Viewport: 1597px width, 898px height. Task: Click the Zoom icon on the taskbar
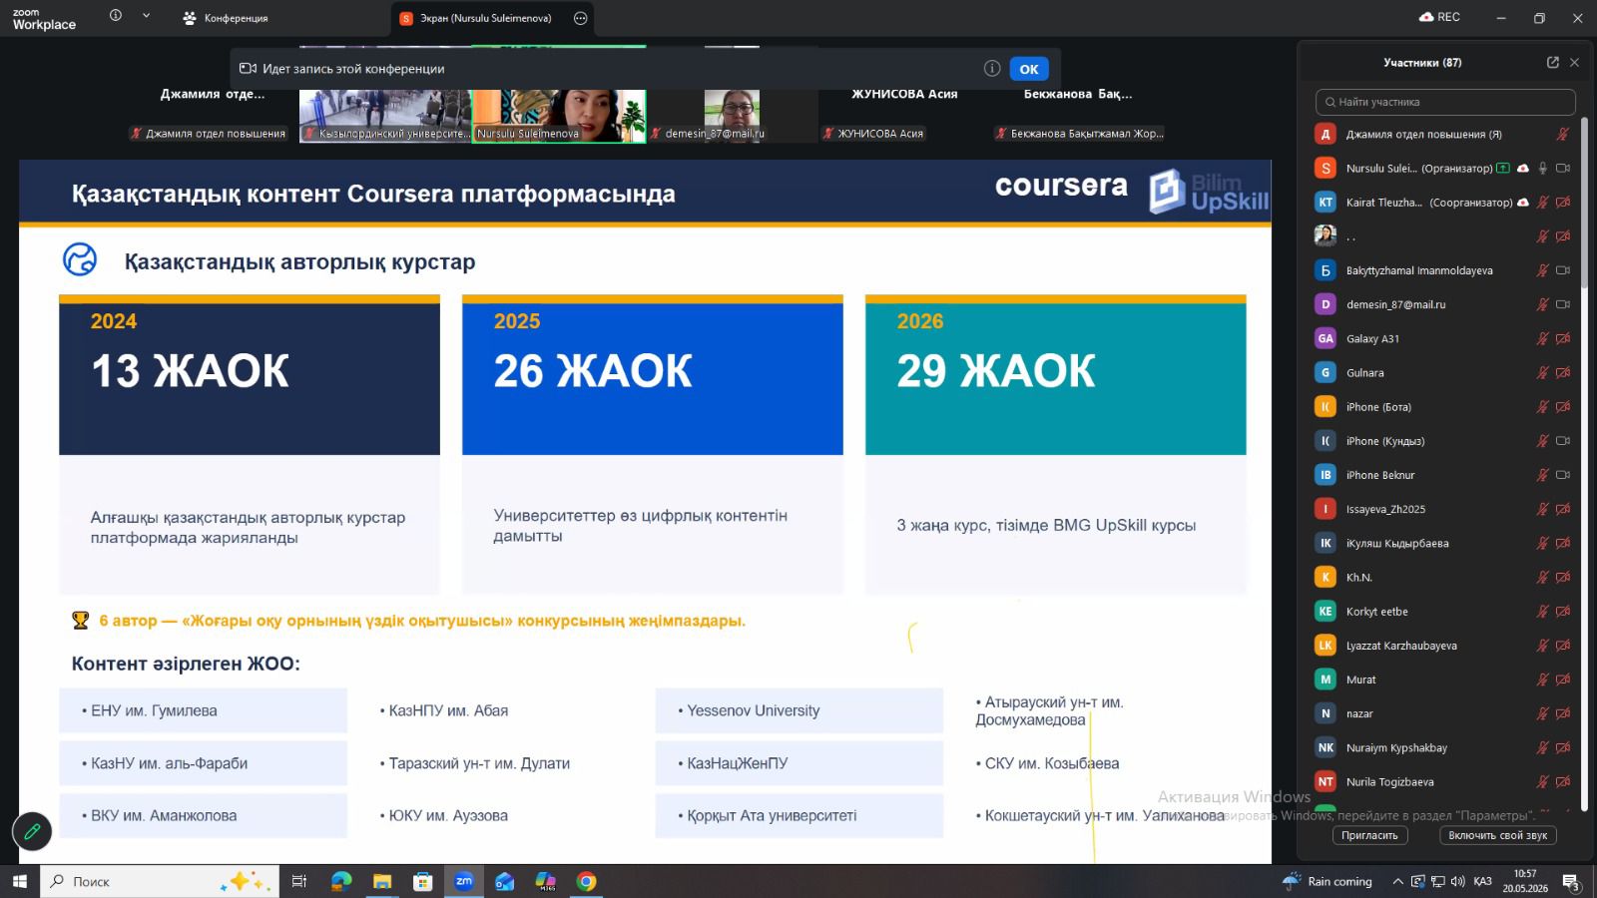[x=464, y=881]
